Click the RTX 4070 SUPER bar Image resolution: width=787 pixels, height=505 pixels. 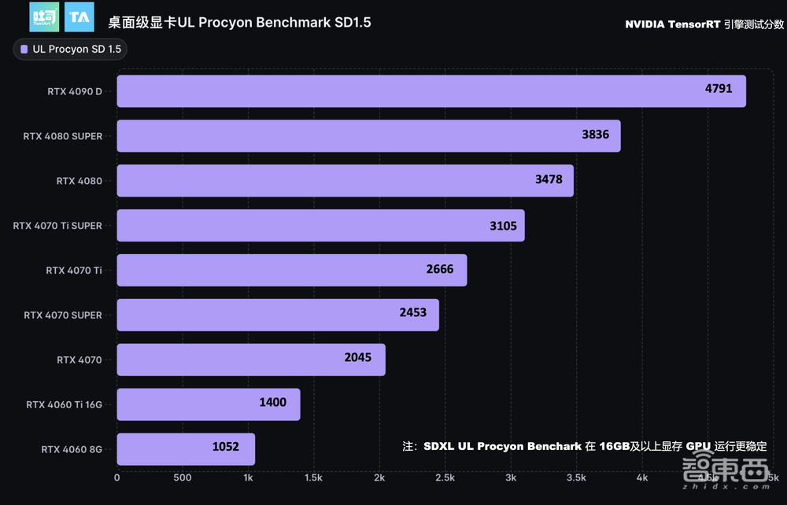point(278,315)
